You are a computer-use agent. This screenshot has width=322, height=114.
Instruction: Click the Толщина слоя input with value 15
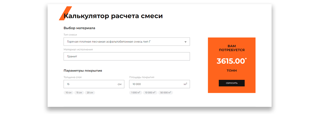point(94,84)
